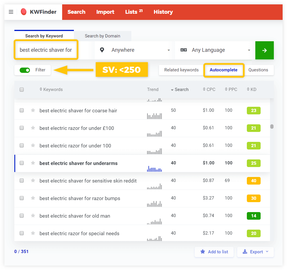The height and width of the screenshot is (270, 287).
Task: Check 'best electric shaver for sensitive skin reddit'
Action: point(22,180)
